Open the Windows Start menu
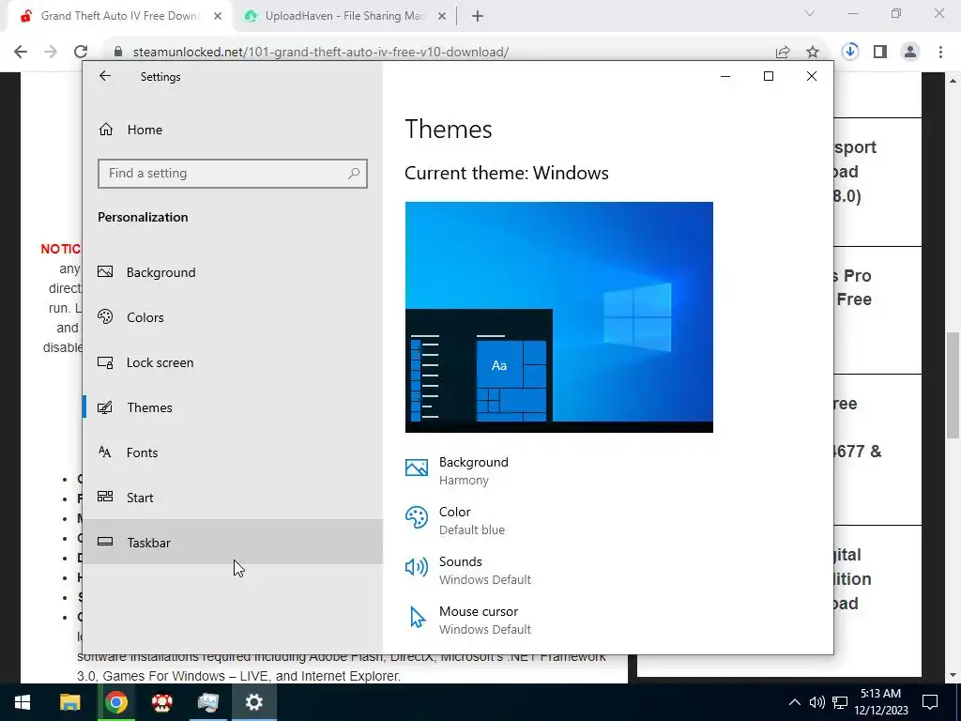This screenshot has height=721, width=961. click(x=23, y=702)
